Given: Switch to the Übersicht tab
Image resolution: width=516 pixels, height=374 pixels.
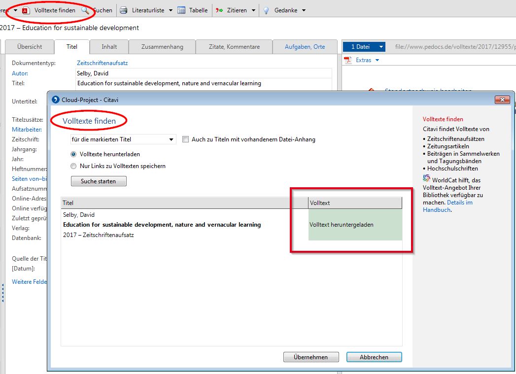Looking at the screenshot, I should [x=30, y=47].
